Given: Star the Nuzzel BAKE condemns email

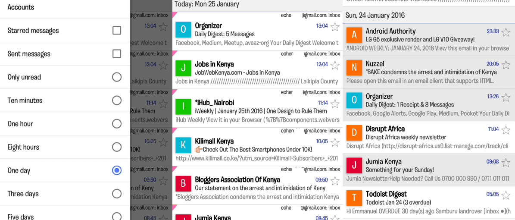Looking at the screenshot, I should coord(506,64).
